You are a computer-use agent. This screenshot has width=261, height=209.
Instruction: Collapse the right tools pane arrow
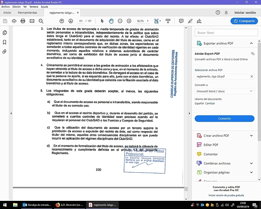click(189, 113)
